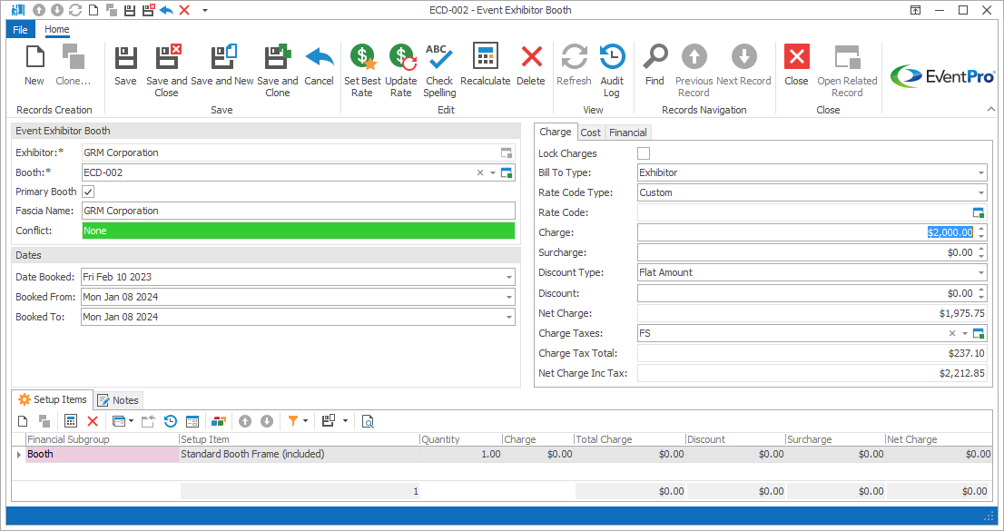The width and height of the screenshot is (1004, 531).
Task: Select the Setup Items tab
Action: point(54,399)
